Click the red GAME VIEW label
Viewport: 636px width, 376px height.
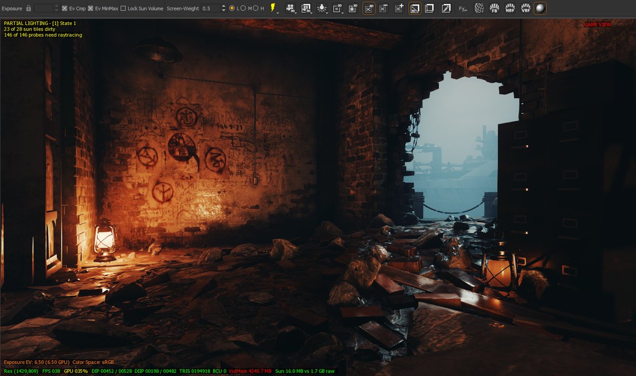598,24
